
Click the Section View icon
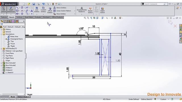pyautogui.click(x=94, y=18)
